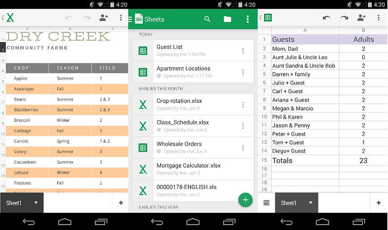Image resolution: width=388 pixels, height=230 pixels.
Task: Redo in the Guests spreadsheet screen
Action: (344, 18)
